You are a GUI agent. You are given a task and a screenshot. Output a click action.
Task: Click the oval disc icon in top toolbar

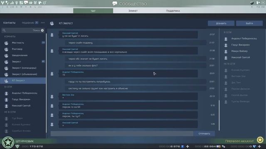[30, 3]
